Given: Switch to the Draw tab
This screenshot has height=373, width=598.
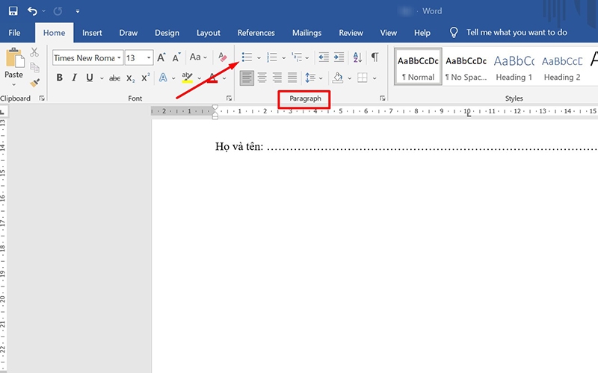Looking at the screenshot, I should 128,33.
